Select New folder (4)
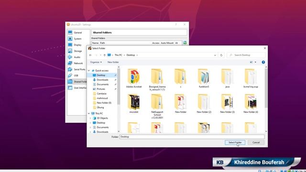 click(251, 104)
